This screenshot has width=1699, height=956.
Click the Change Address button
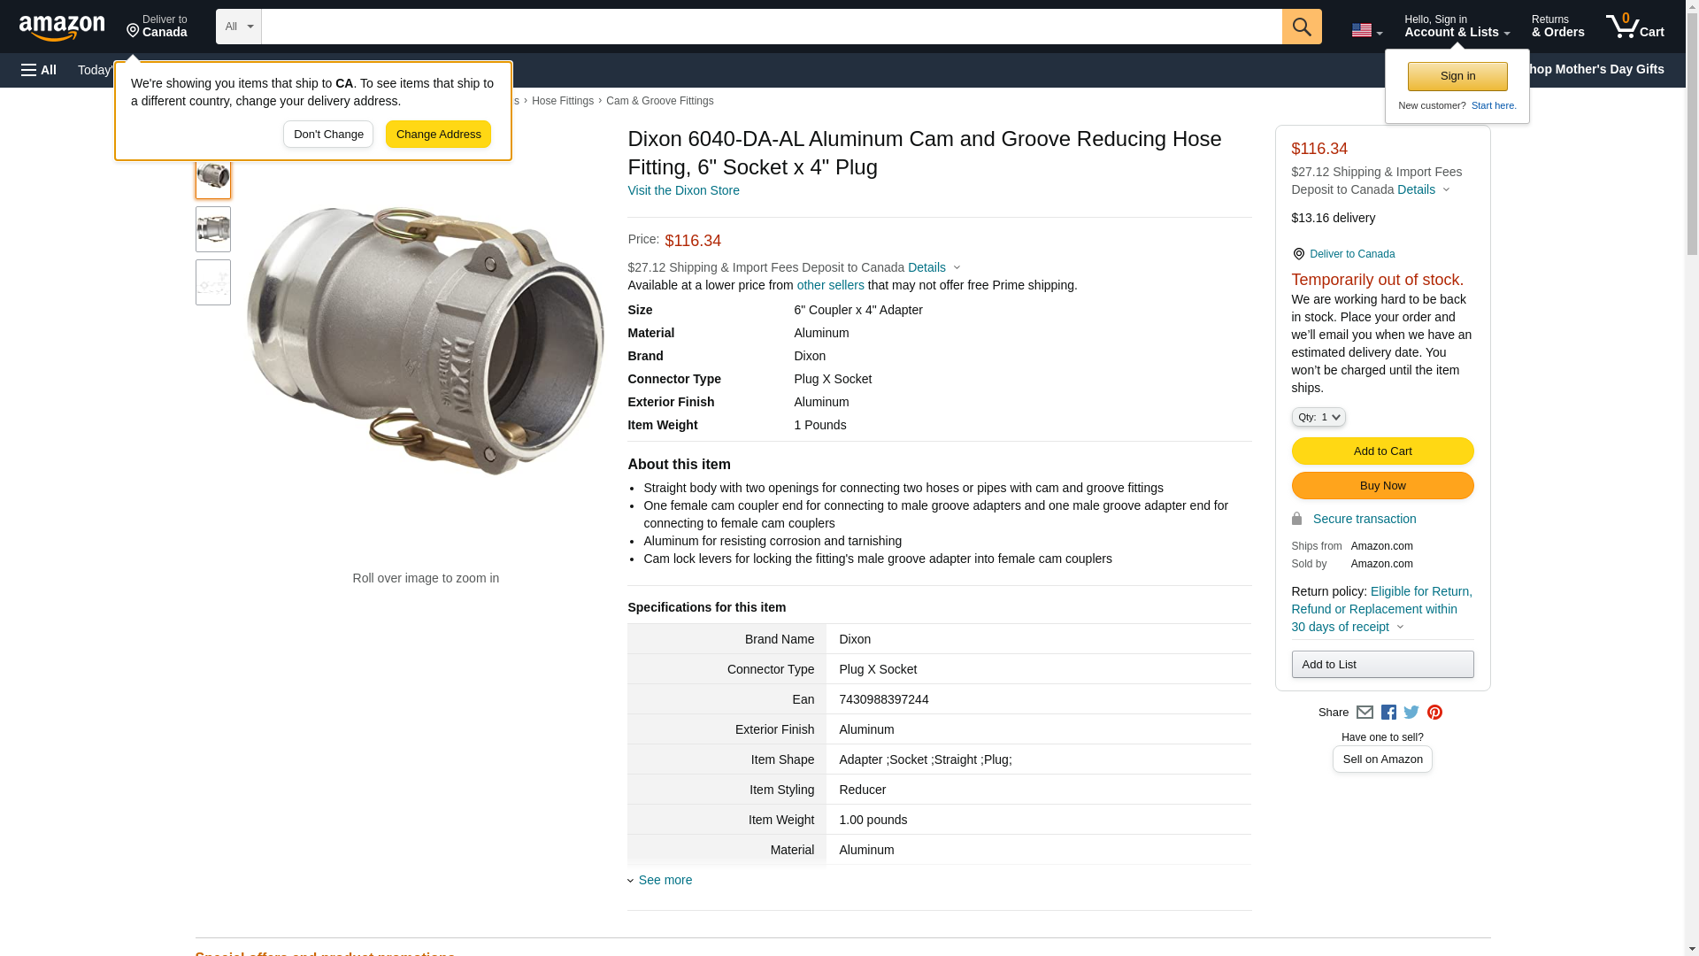[438, 135]
